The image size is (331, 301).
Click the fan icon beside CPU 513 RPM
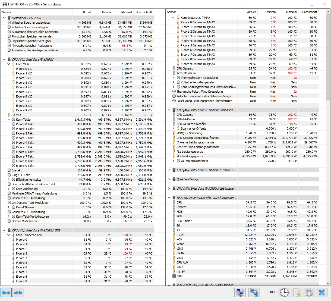[174, 276]
